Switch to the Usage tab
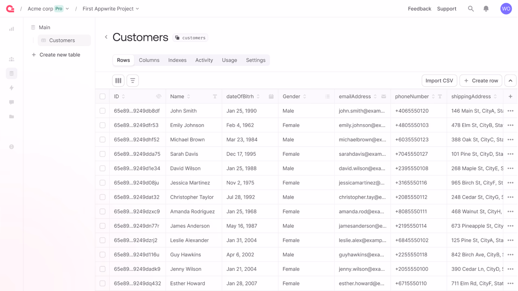 click(229, 60)
